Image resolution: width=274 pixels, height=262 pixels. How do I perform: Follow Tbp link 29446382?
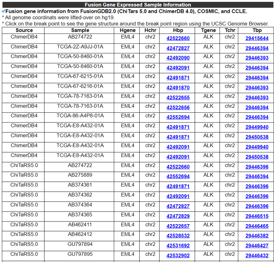tap(257, 236)
